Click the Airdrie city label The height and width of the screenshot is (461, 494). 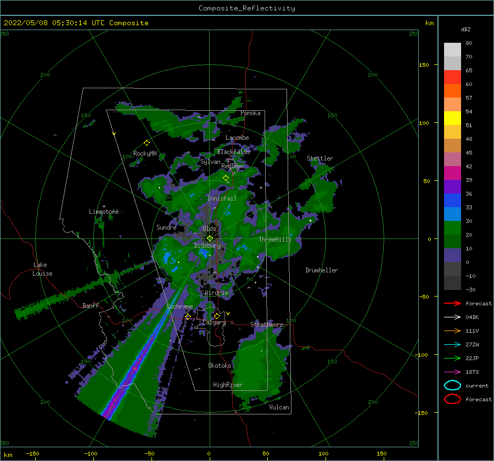point(216,293)
